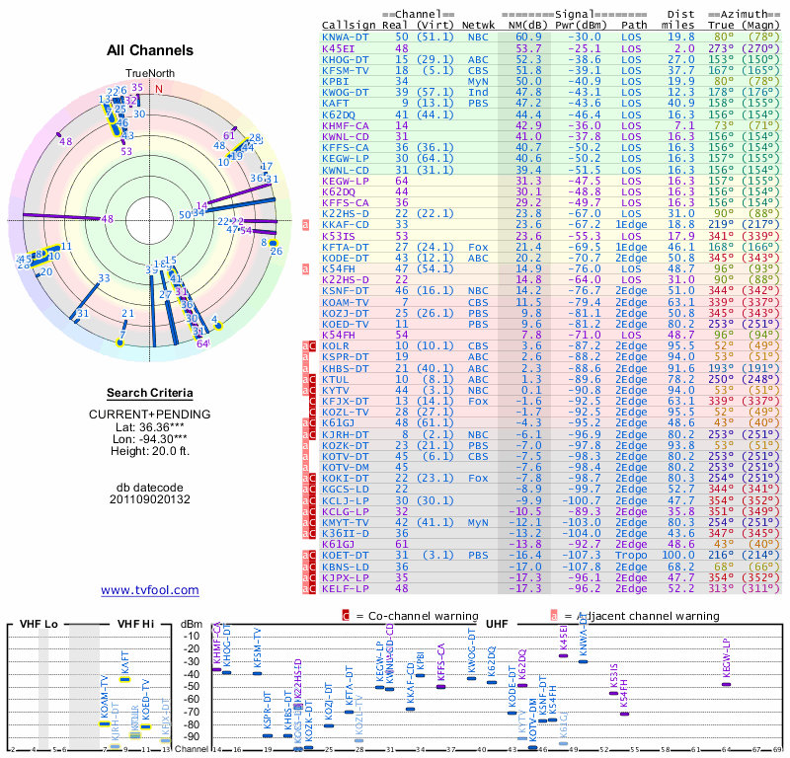Select KOAM-TV callsign in the table
The image size is (790, 758).
point(345,303)
